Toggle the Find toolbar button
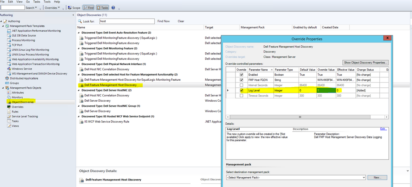 (89, 8)
